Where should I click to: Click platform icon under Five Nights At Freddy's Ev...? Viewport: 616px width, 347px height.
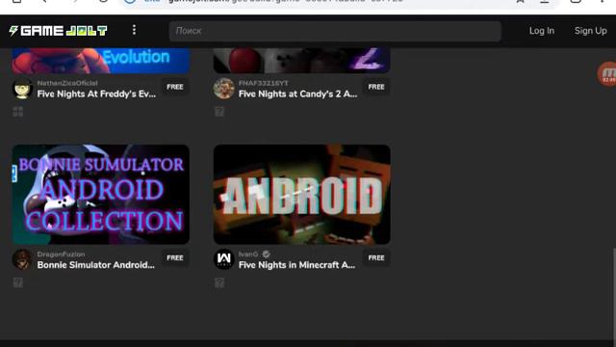17,112
